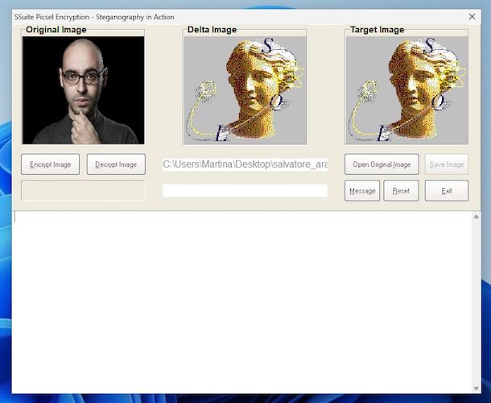Click the message area scroll-down arrow

pyautogui.click(x=477, y=388)
